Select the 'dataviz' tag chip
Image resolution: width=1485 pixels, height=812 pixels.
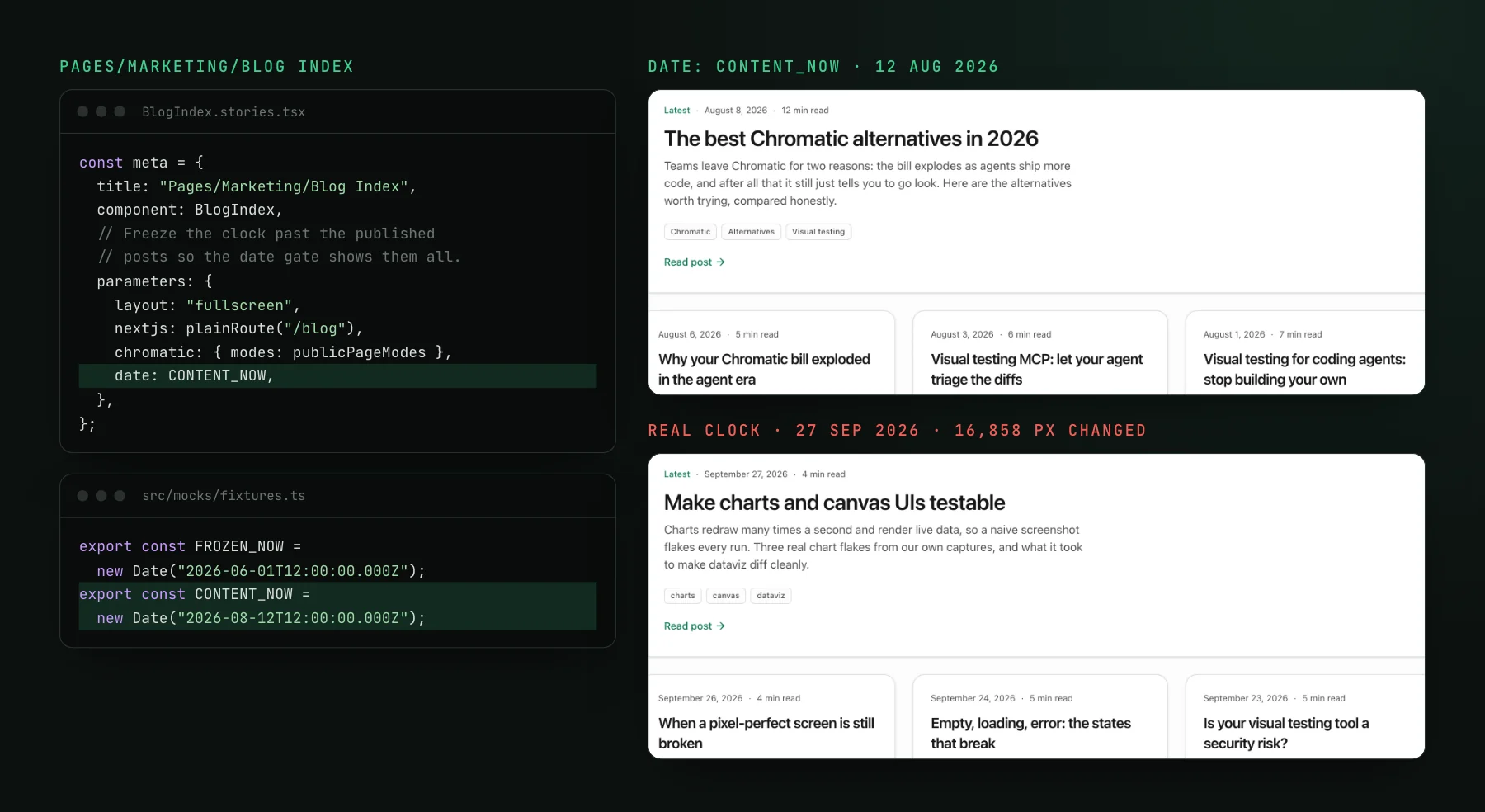tap(771, 596)
